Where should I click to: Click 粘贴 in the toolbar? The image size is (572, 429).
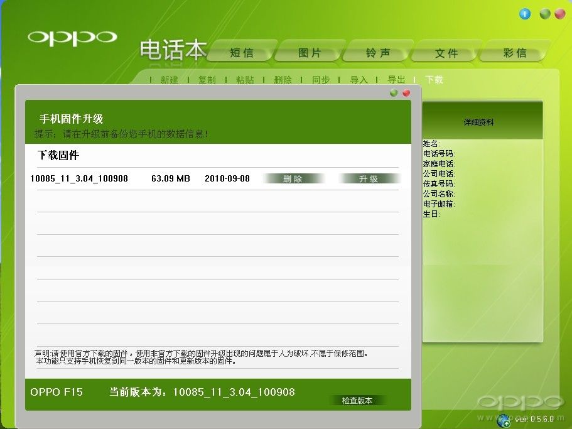point(245,80)
